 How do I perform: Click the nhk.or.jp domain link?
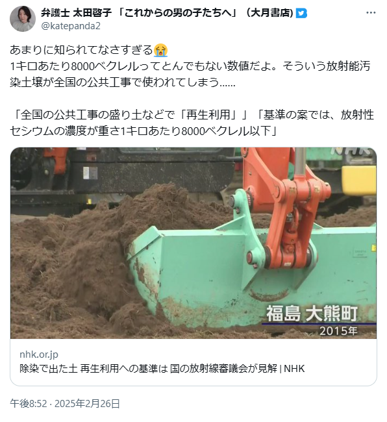tap(39, 354)
